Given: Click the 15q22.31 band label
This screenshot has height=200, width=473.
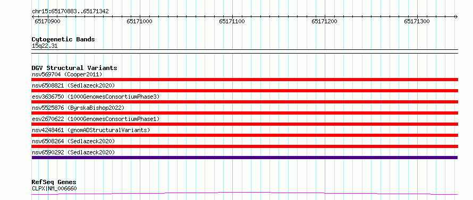Looking at the screenshot, I should pos(44,46).
